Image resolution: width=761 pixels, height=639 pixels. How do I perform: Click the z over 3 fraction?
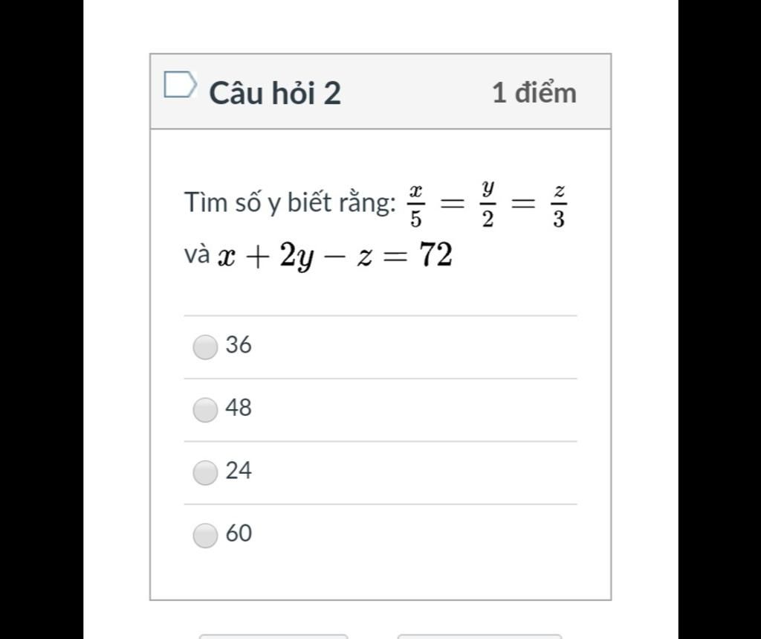tap(559, 205)
